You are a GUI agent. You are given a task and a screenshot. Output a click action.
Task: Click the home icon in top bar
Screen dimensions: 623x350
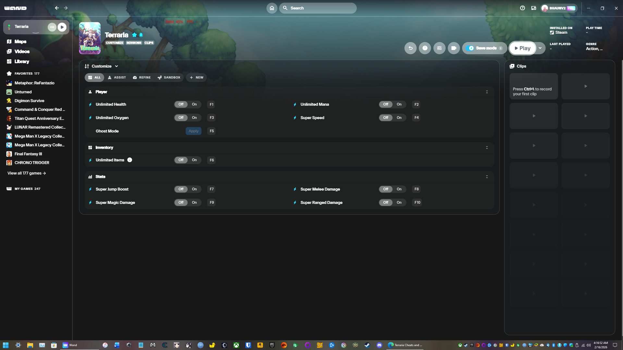(272, 8)
